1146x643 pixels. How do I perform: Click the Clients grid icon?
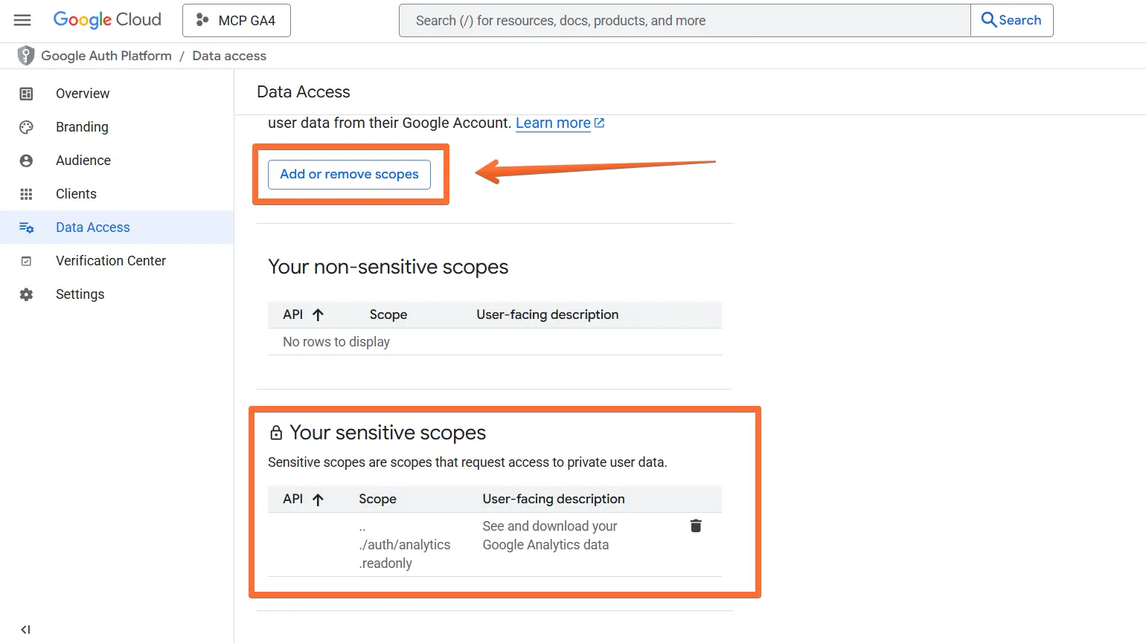point(26,193)
